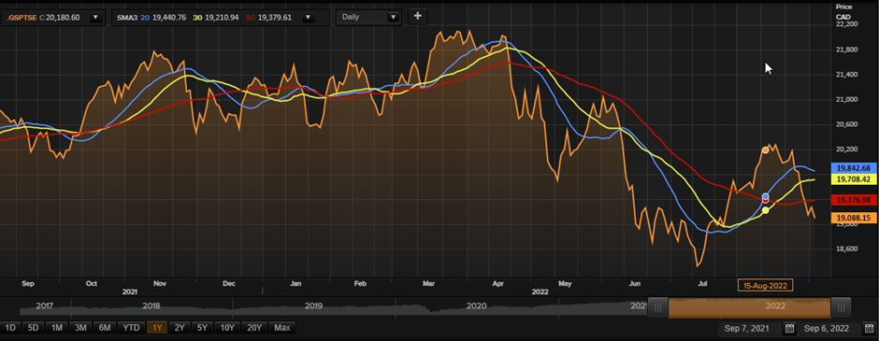Open the end date calendar picker
879x341 pixels.
coord(869,328)
